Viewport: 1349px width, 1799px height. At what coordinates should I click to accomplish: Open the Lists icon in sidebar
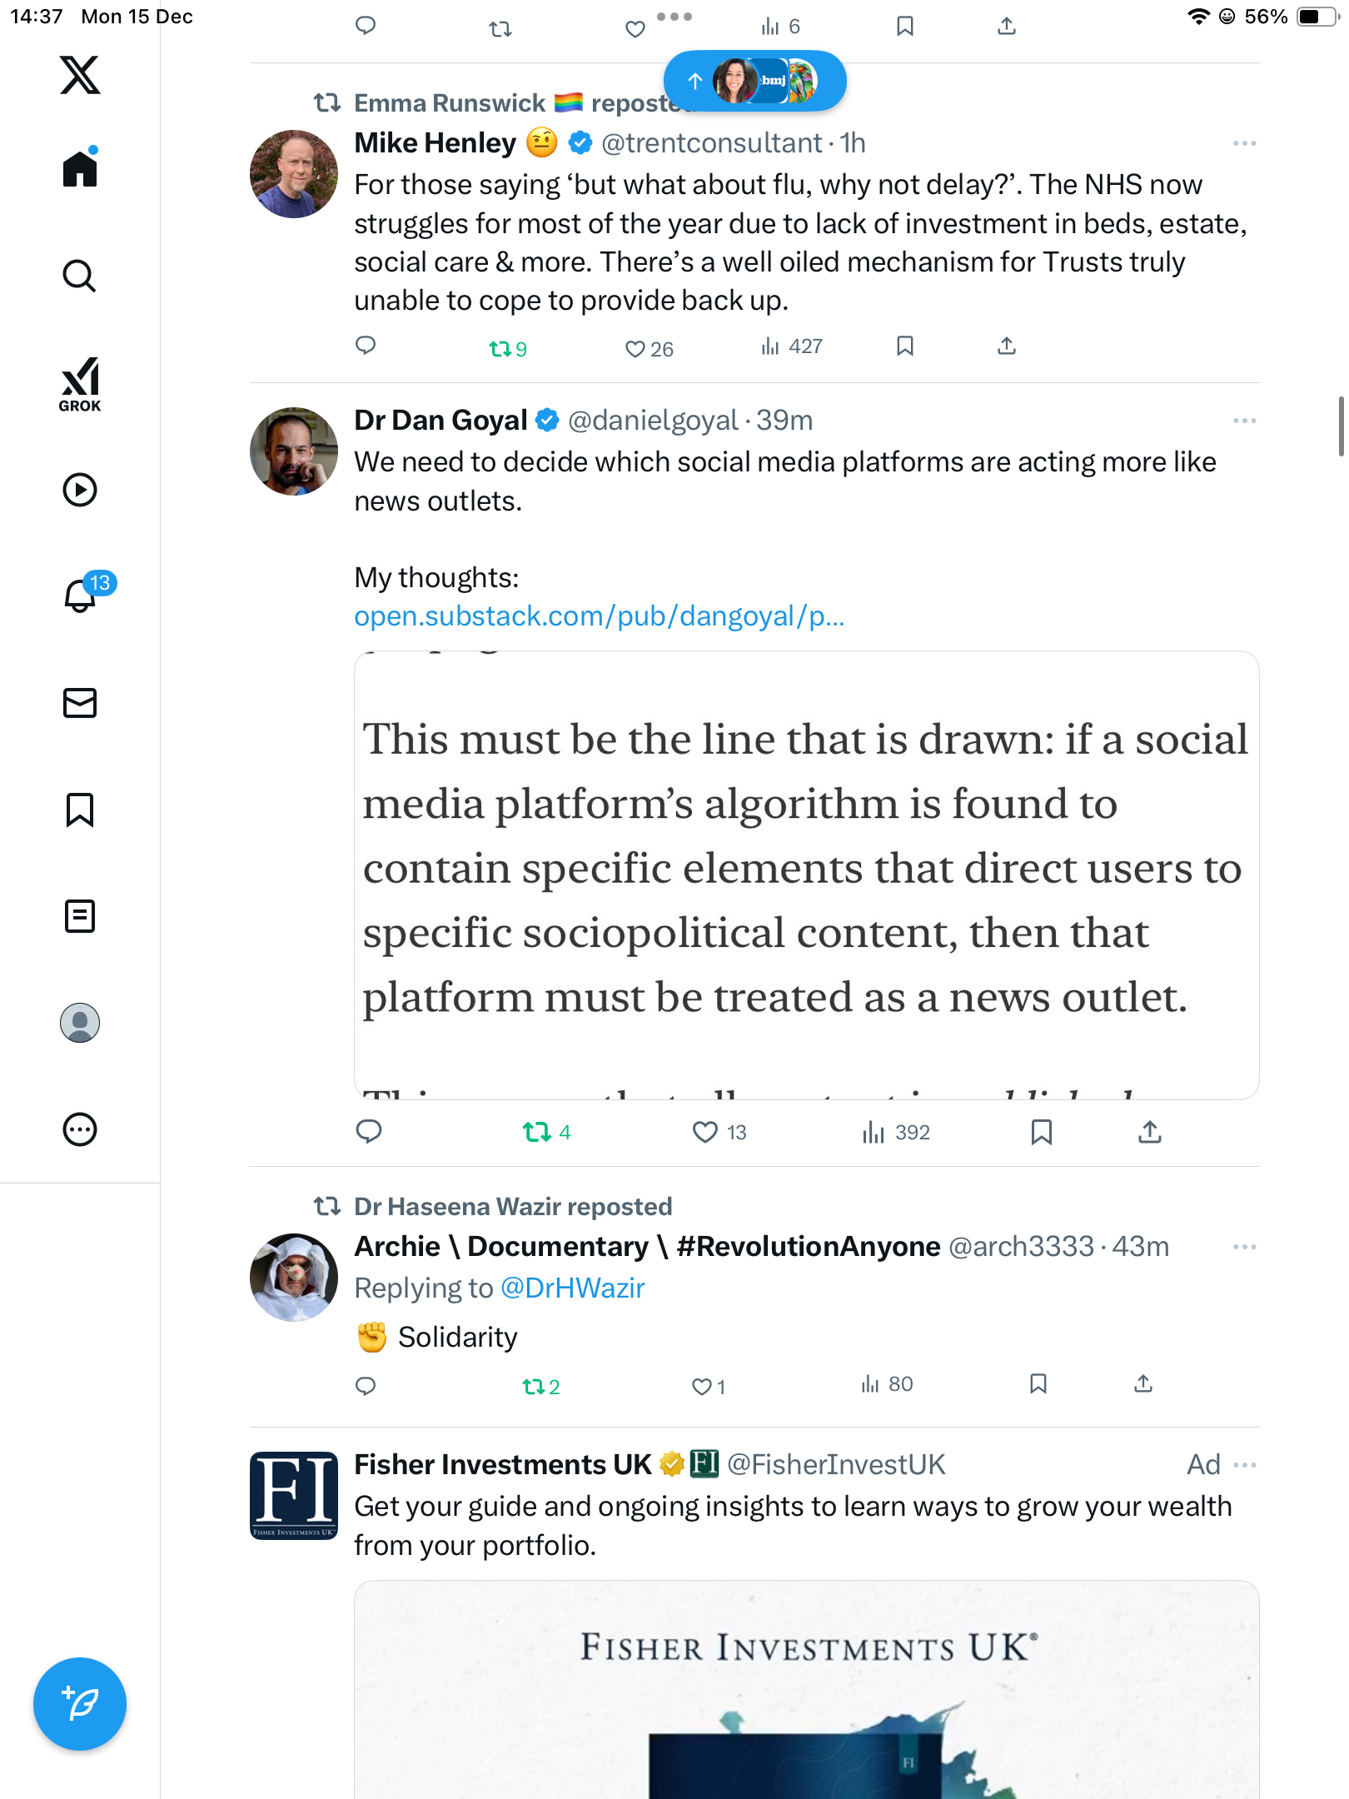[80, 916]
